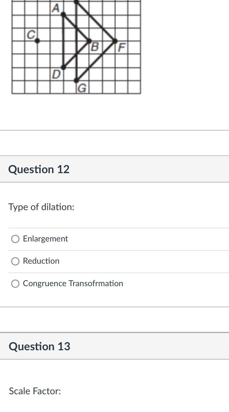Viewport: 229px width, 412px height.
Task: Click the 'Scale Factor:' prompt text
Action: [34, 391]
